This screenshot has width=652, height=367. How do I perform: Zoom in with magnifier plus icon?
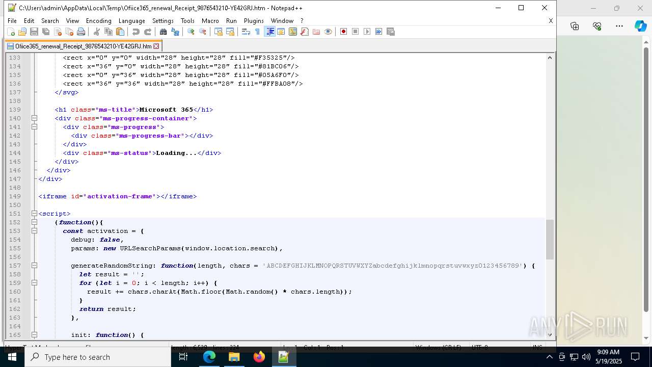[x=191, y=32]
